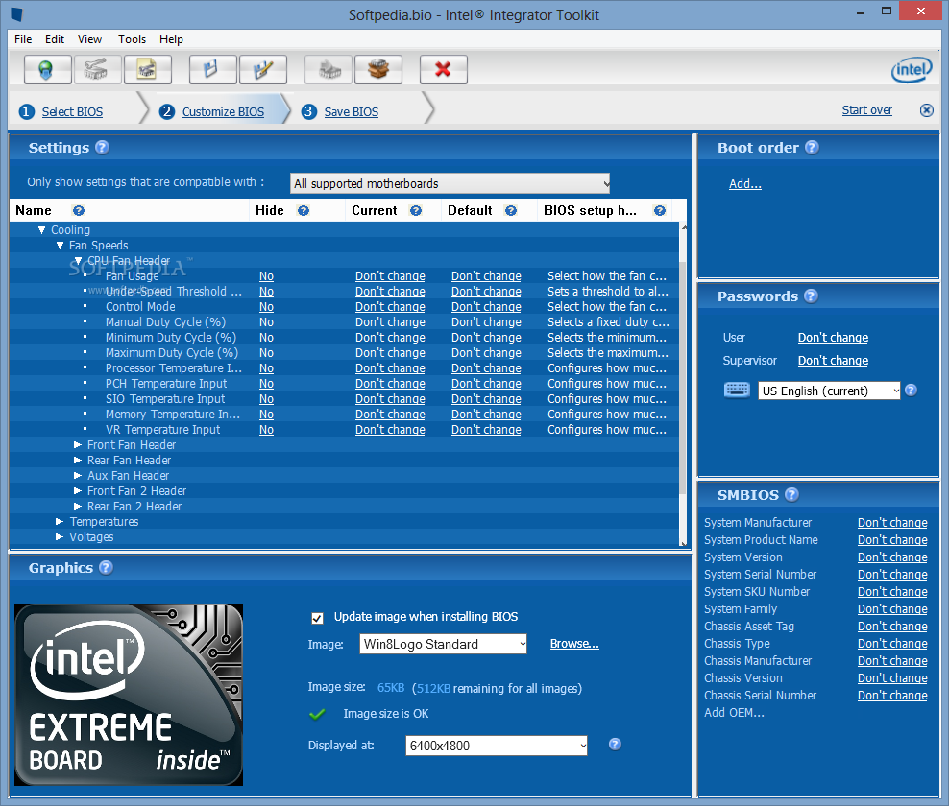Expand the Temperatures tree node
Viewport: 949px width, 806px height.
point(60,521)
